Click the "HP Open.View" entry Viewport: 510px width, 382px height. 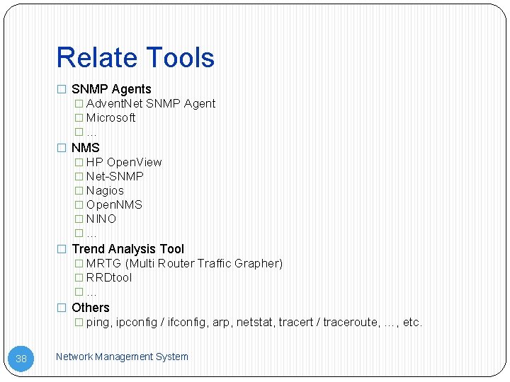[124, 162]
